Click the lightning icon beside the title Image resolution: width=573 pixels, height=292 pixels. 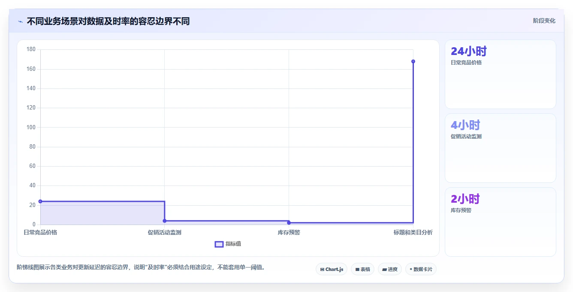coord(20,21)
